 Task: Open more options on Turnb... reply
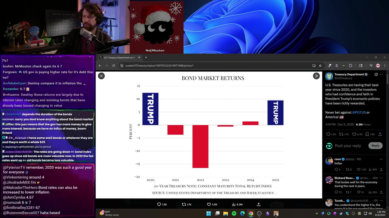[381, 200]
